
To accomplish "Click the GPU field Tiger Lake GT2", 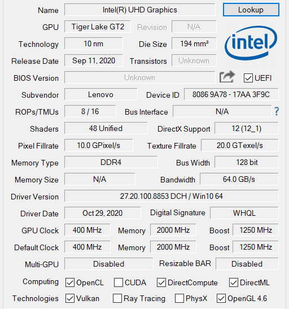I will coord(98,27).
